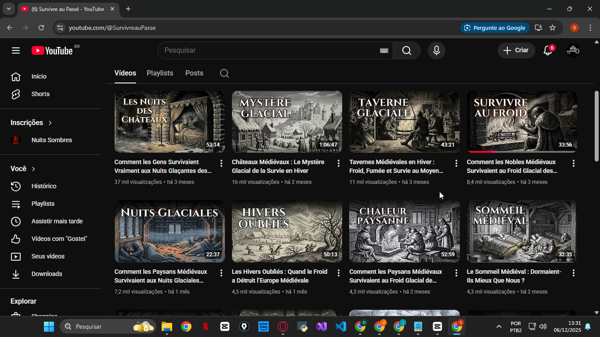This screenshot has height=337, width=600.
Task: Open three-dot menu for Le Sommeil Médiéval video
Action: (574, 273)
